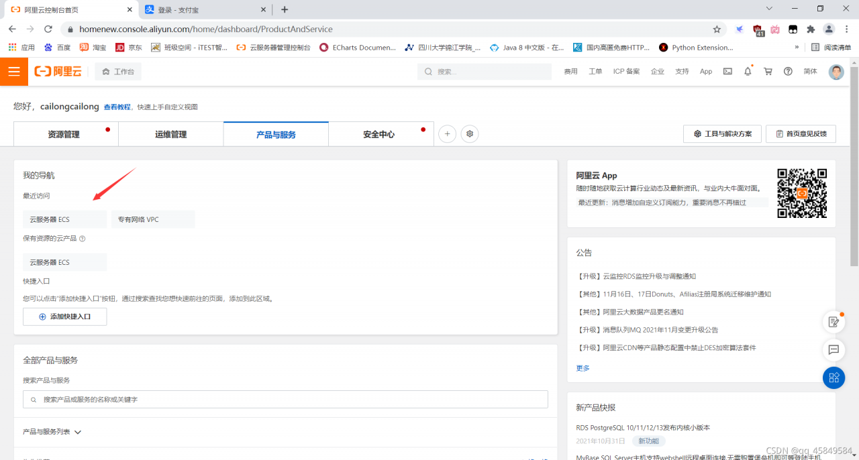Open the shopping cart icon
The width and height of the screenshot is (859, 460).
tap(768, 72)
